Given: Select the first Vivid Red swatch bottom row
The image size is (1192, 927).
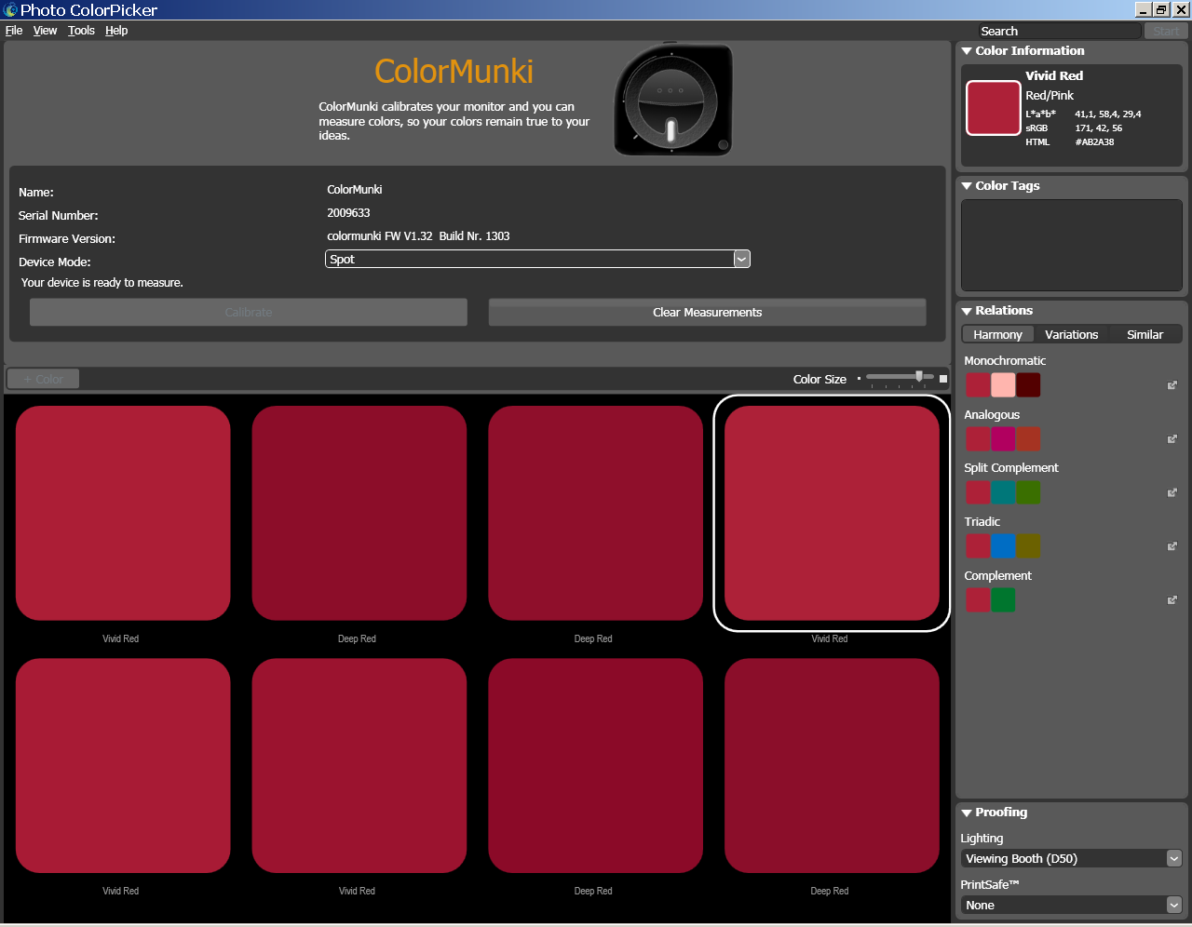Looking at the screenshot, I should tap(123, 766).
